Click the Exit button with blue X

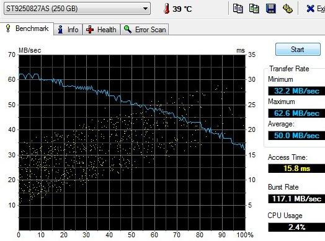coord(316,9)
